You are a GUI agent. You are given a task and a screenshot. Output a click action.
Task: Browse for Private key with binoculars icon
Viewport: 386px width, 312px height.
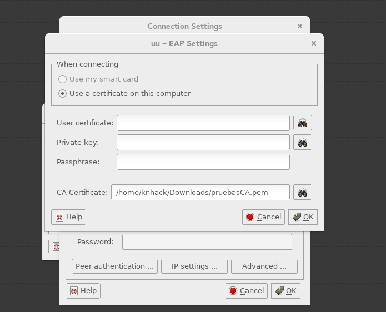pos(303,142)
